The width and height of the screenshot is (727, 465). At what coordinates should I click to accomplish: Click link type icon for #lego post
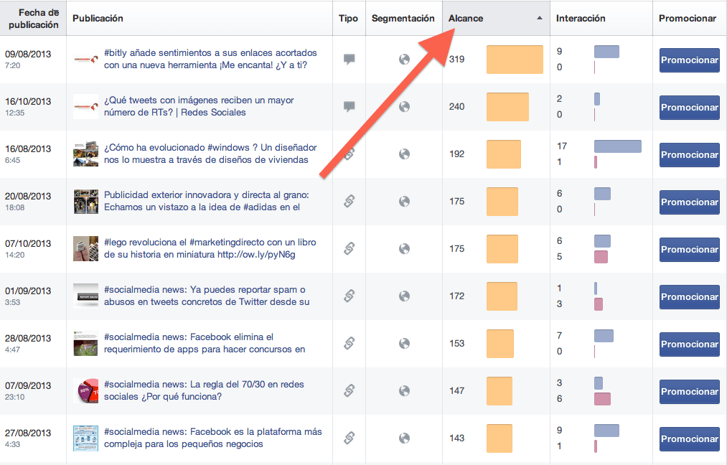350,249
